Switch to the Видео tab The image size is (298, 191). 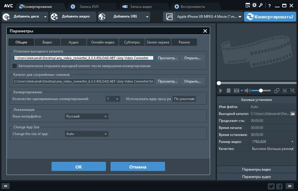click(x=47, y=42)
